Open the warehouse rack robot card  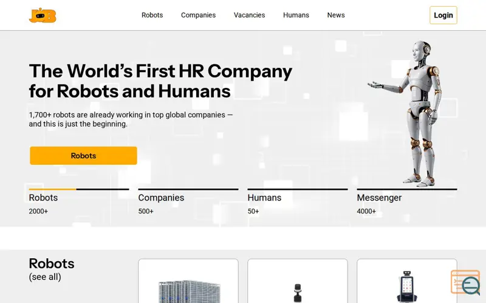click(188, 281)
